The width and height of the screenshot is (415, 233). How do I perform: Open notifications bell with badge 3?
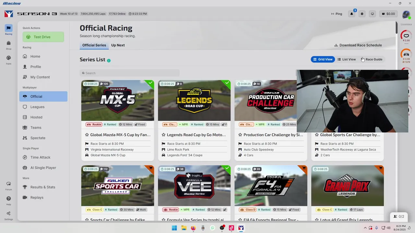click(x=352, y=14)
